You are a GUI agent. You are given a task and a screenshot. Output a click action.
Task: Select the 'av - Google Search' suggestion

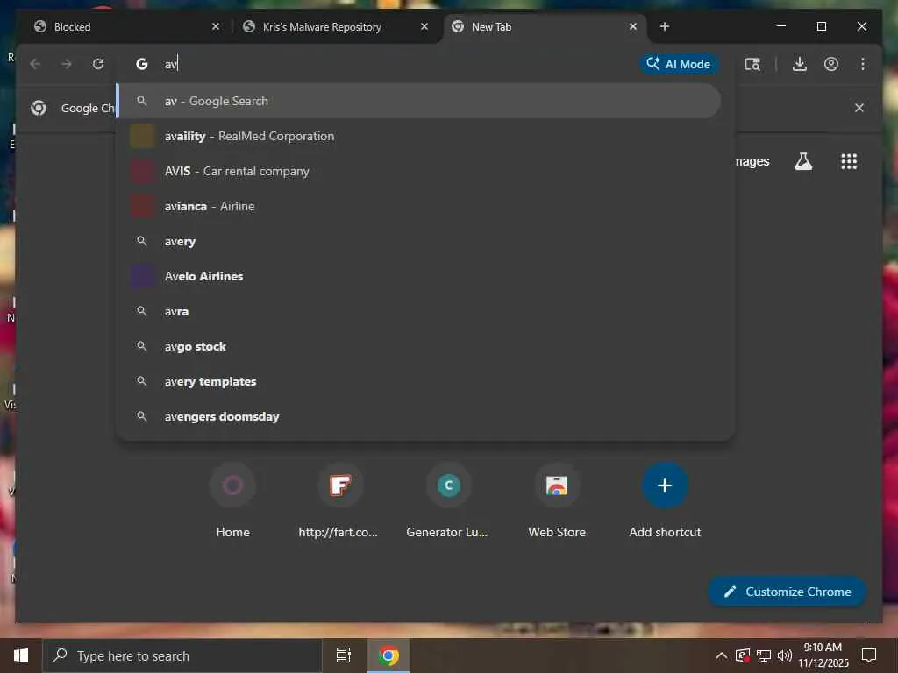[x=419, y=102]
